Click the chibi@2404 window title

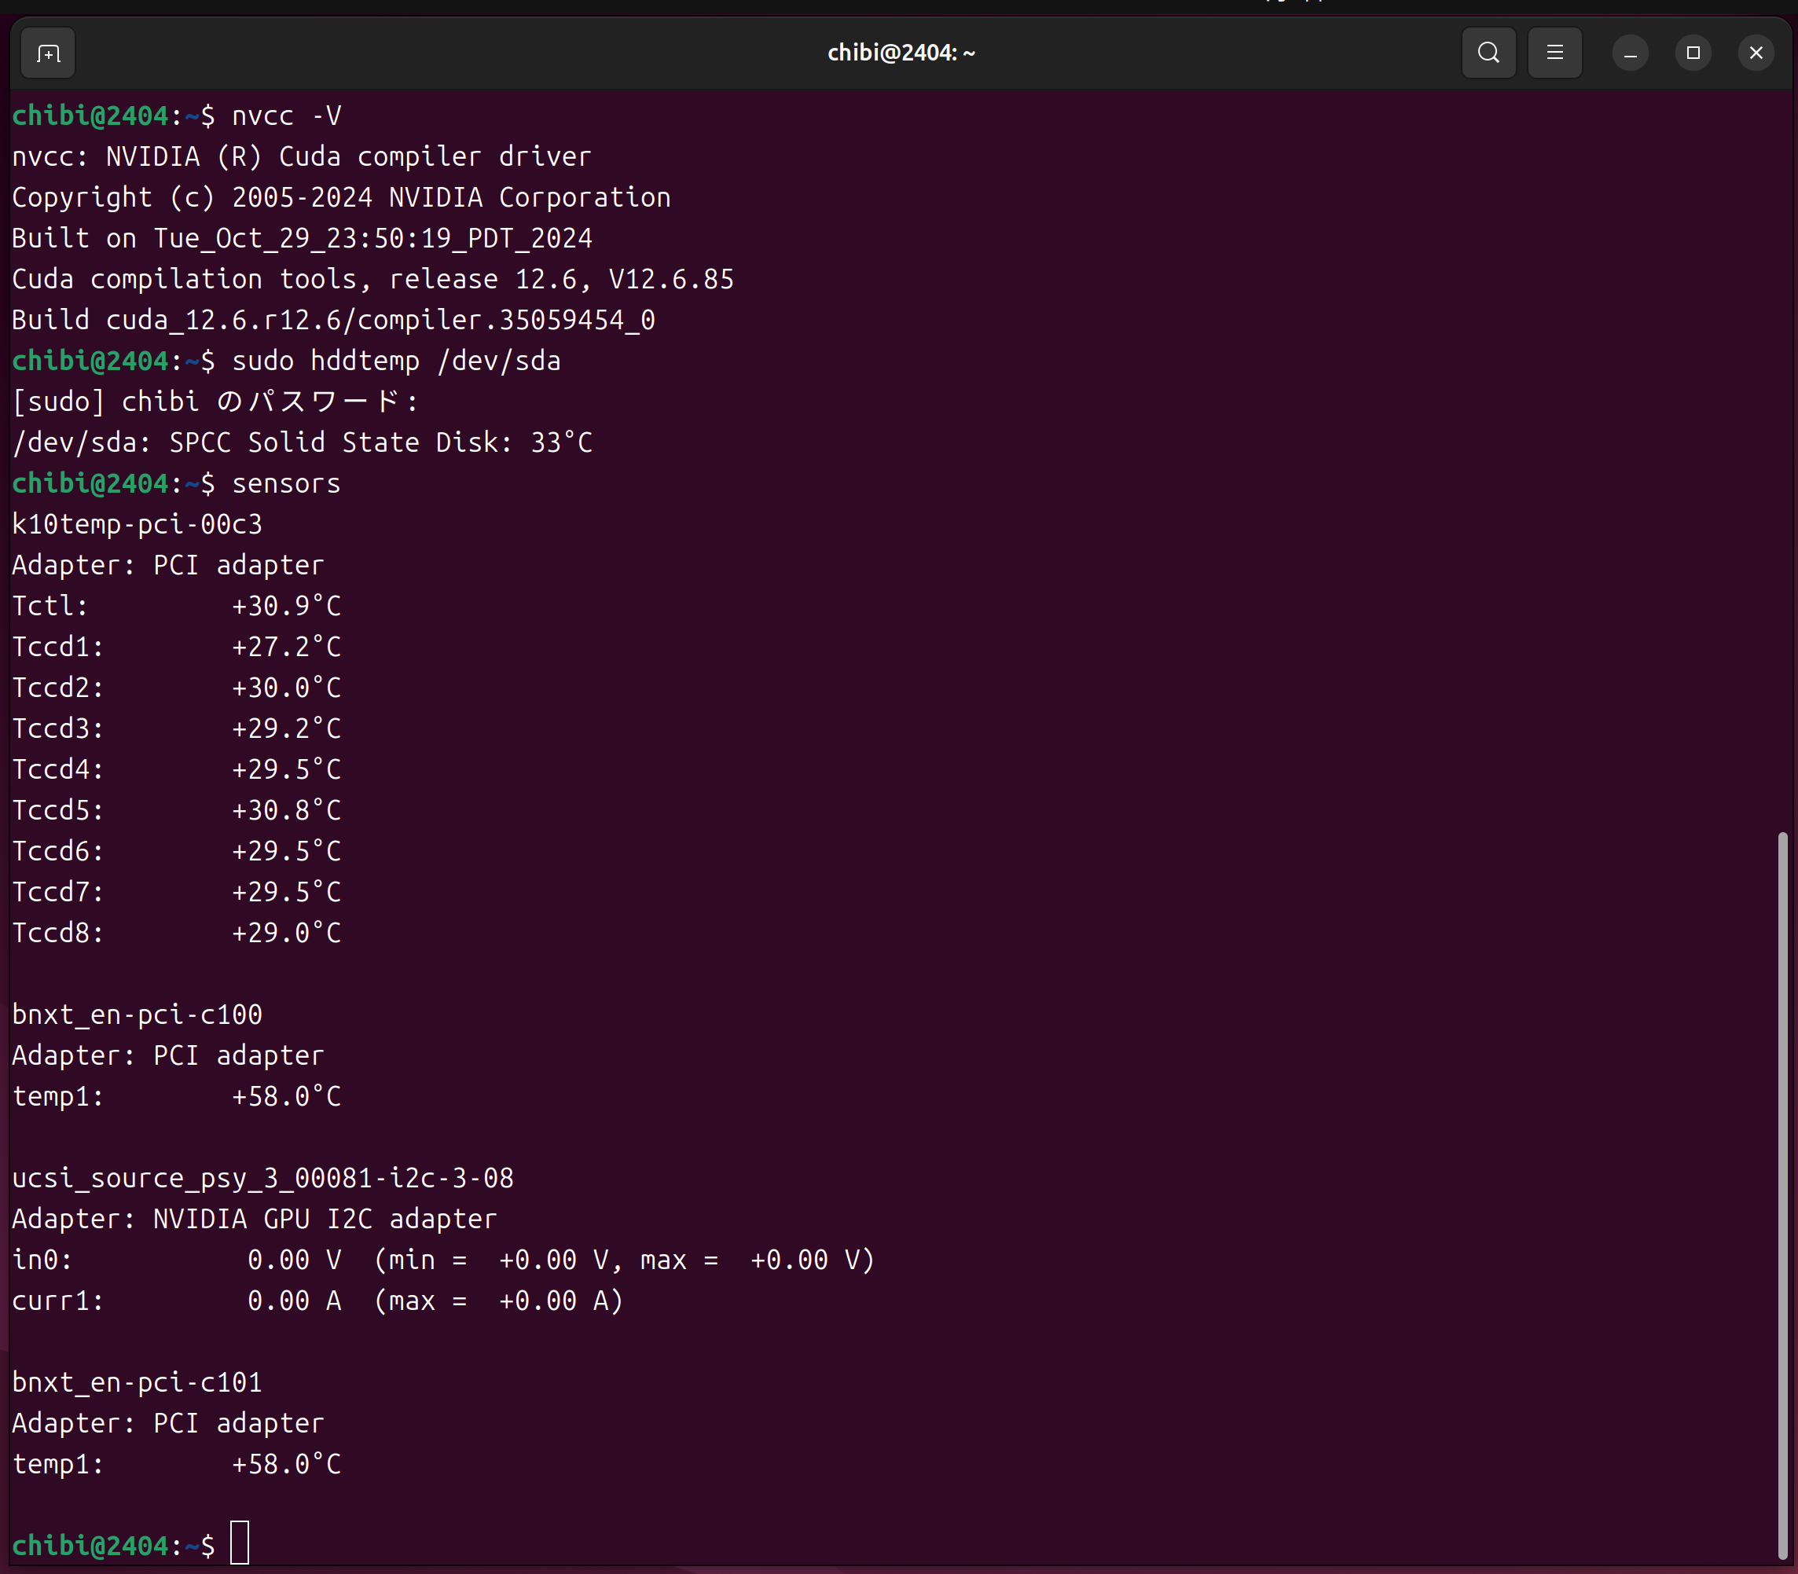(x=901, y=53)
